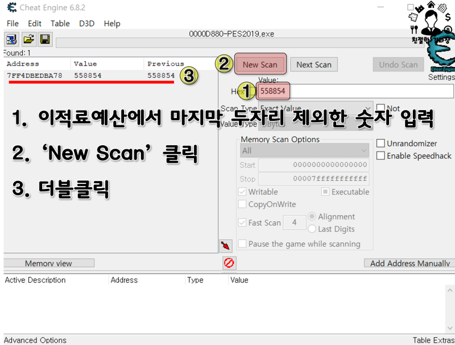Viewport: 455px width, 345px height.
Task: Open Table Extras
Action: 433,340
